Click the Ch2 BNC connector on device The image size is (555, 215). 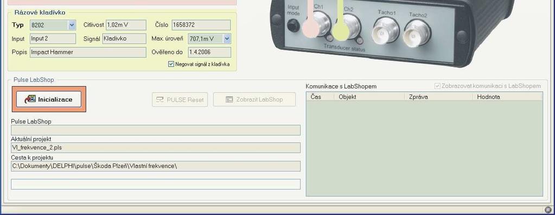tap(350, 26)
